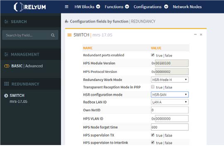The height and width of the screenshot is (160, 224).
Task: Enable Transparent Reception Mode in PRP checkbox
Action: coord(153,87)
